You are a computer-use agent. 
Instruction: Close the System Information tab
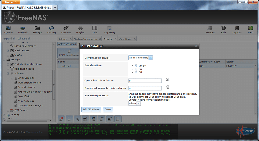click(x=100, y=39)
